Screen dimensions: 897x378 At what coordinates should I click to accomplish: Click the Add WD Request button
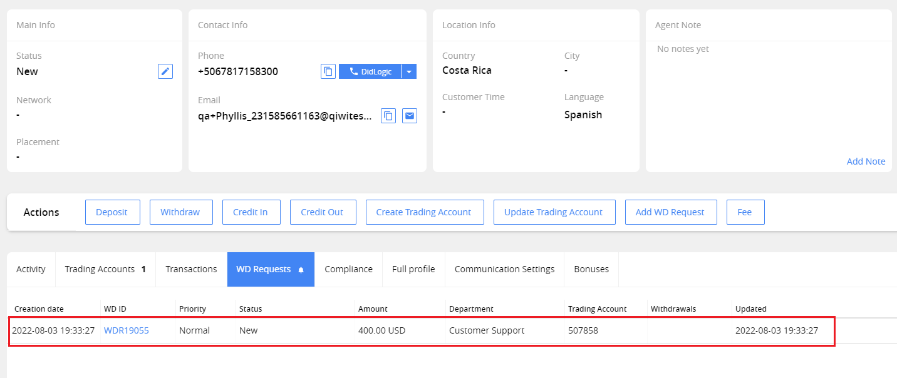pyautogui.click(x=671, y=212)
